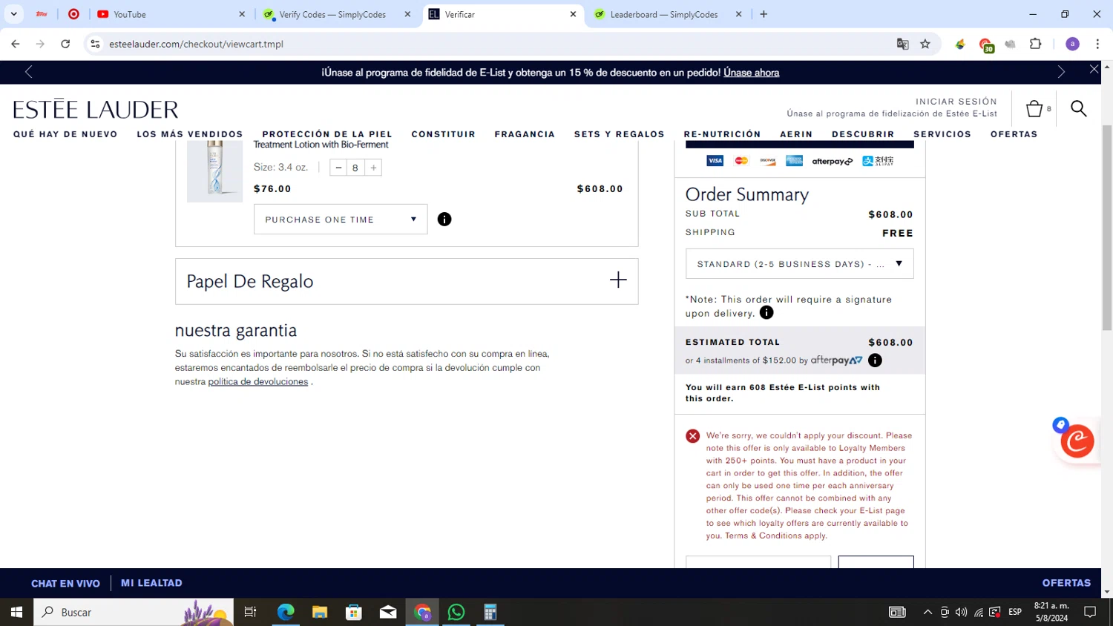Open the DESCUBRIR menu
The image size is (1113, 626).
(863, 134)
